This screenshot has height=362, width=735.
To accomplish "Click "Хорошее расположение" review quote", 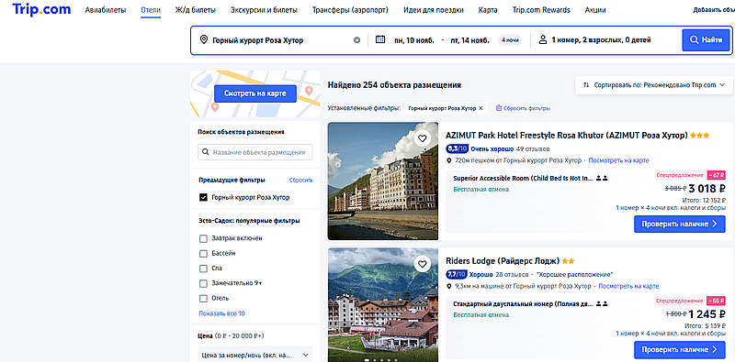I will (x=574, y=275).
